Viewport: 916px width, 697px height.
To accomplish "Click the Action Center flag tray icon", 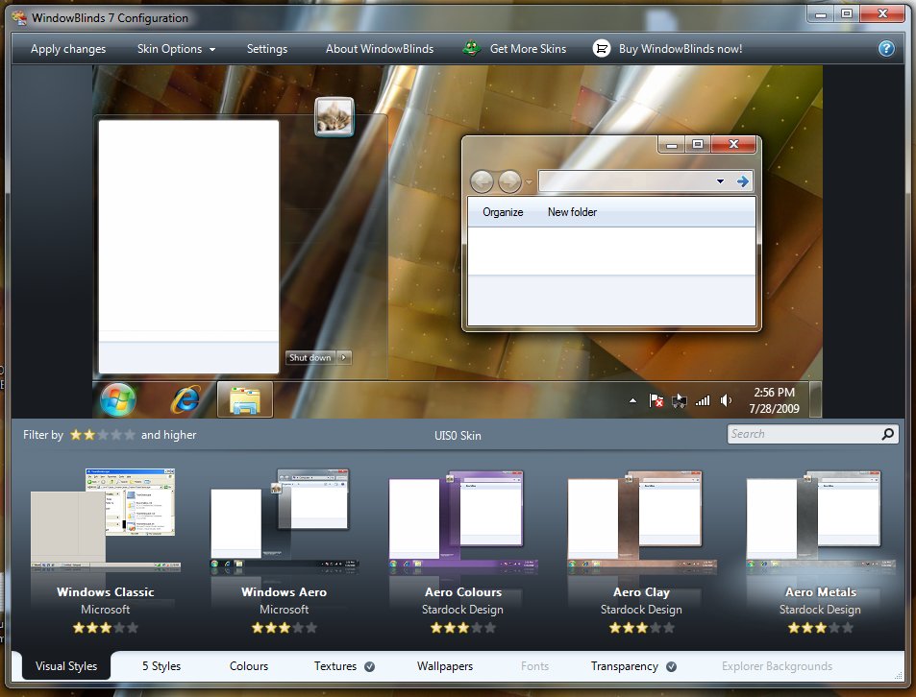I will [x=656, y=400].
